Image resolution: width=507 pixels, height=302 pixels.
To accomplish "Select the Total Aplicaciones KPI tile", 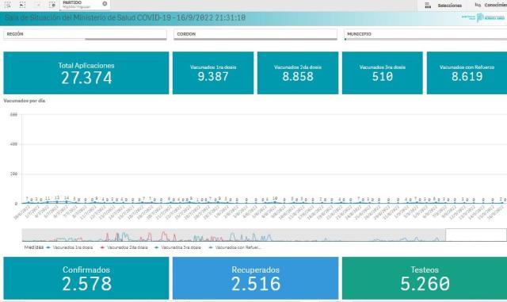I will point(86,73).
